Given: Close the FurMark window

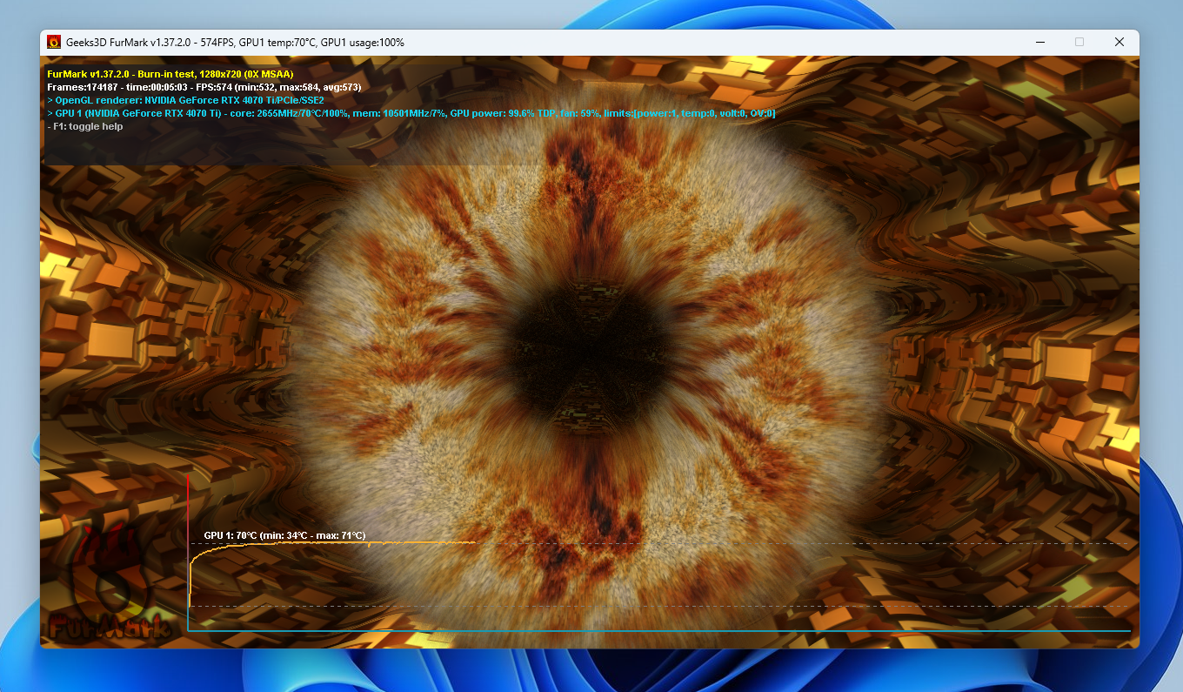Looking at the screenshot, I should [1120, 42].
